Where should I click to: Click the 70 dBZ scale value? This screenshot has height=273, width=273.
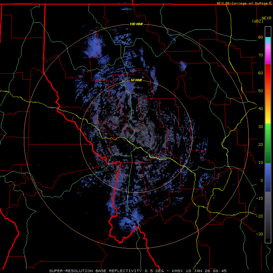261,55
